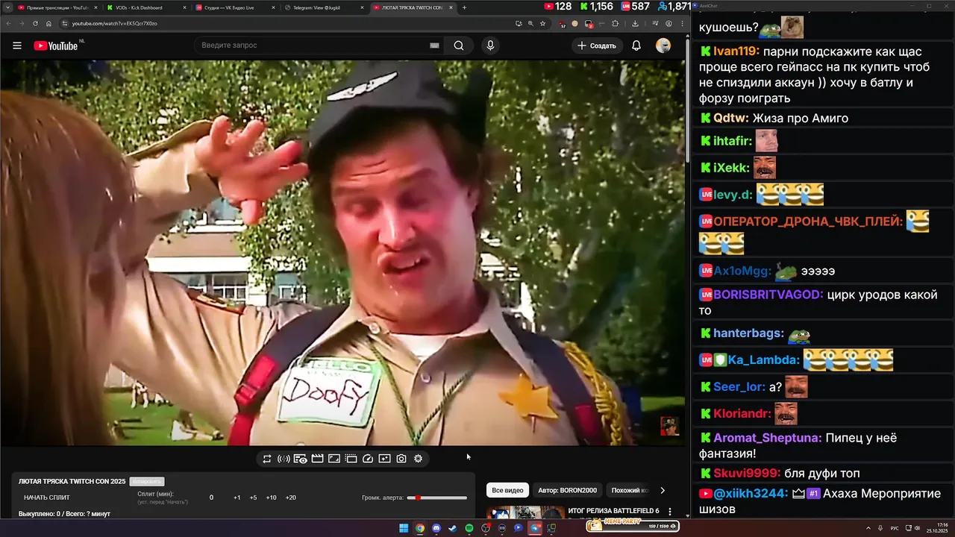Click the Chrome address bar URL

pyautogui.click(x=114, y=23)
